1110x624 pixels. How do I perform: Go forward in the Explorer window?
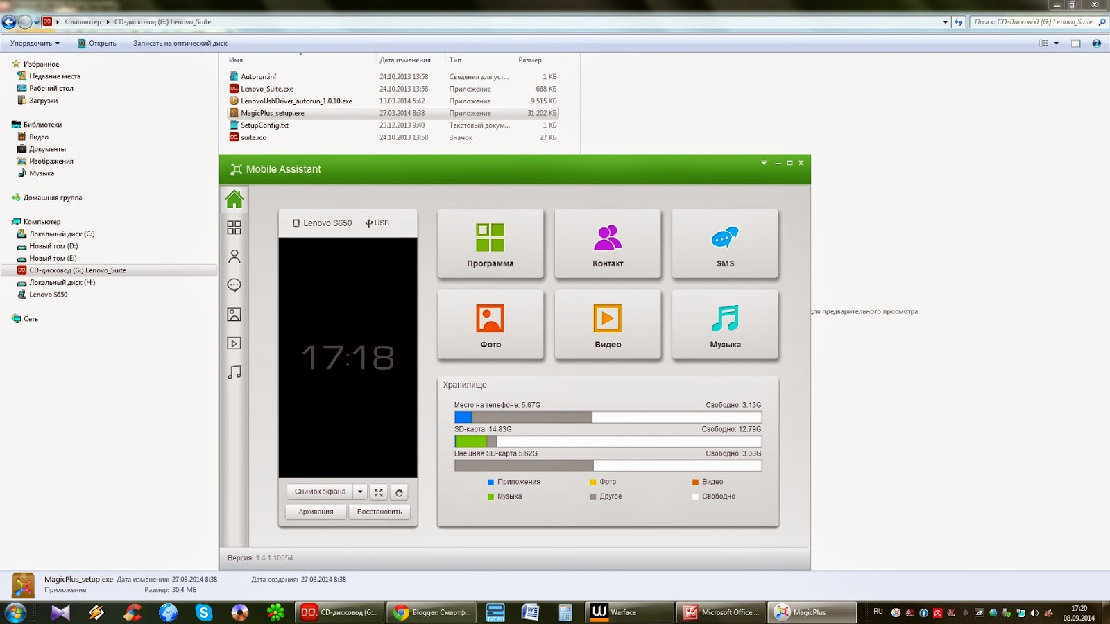(25, 22)
